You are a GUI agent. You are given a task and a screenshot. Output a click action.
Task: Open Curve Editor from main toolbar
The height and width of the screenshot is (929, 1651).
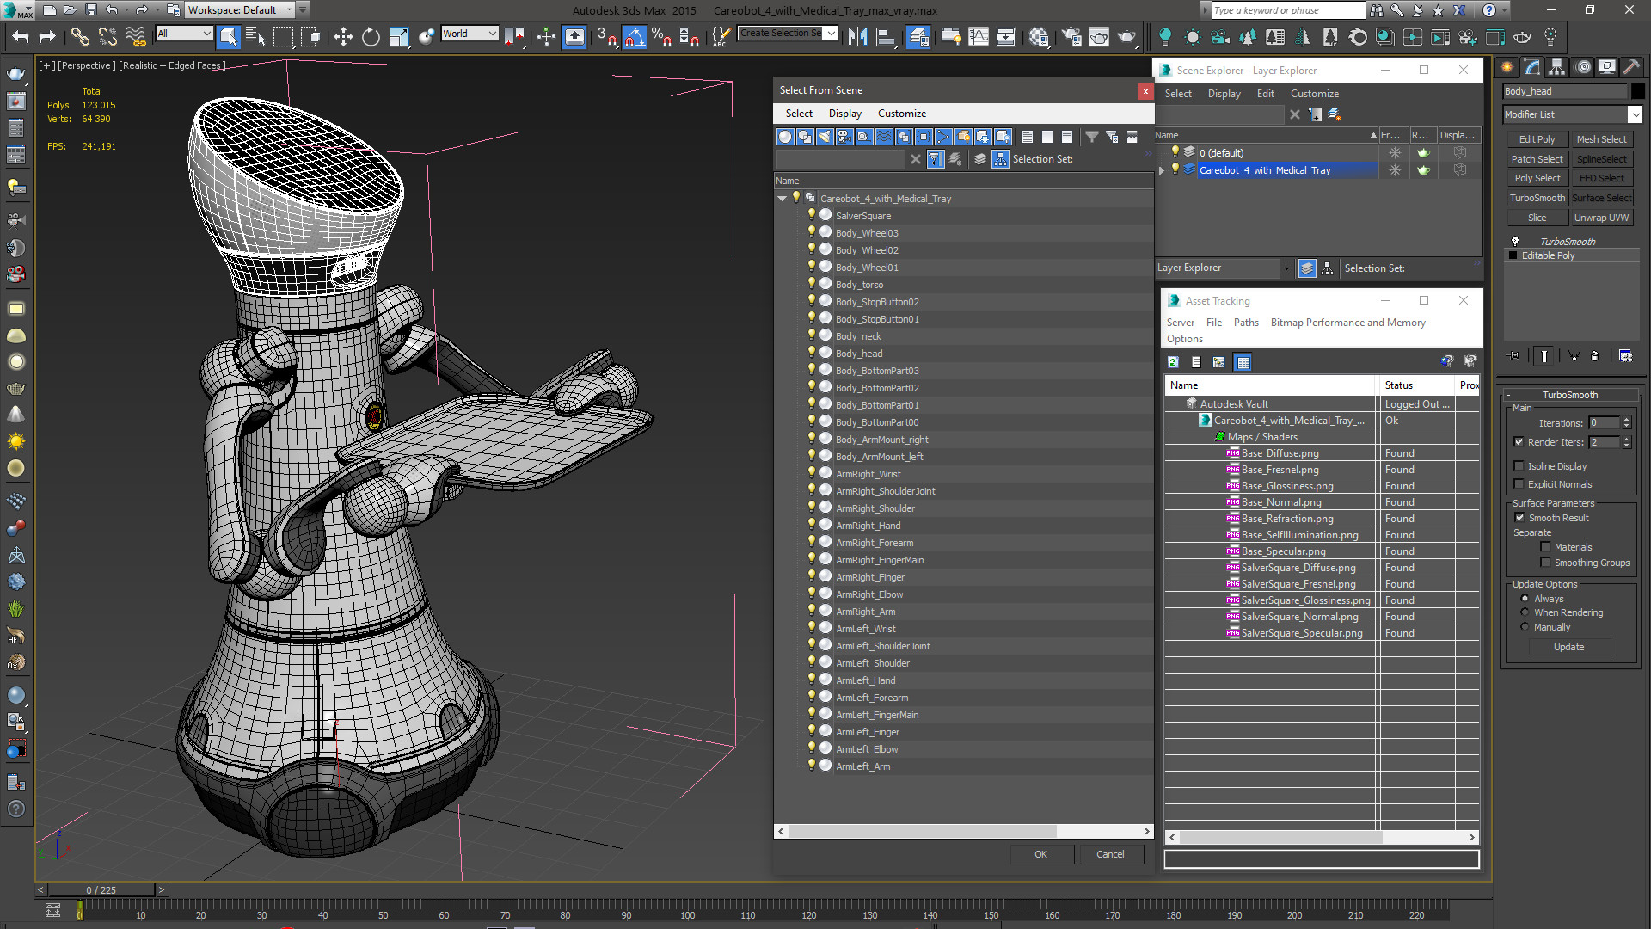click(979, 36)
